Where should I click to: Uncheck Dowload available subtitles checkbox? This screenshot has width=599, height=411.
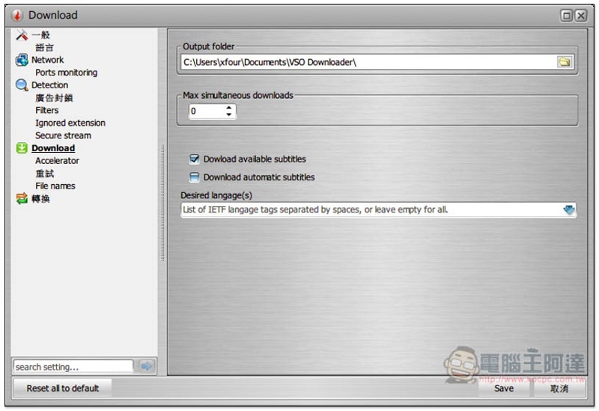click(x=195, y=159)
